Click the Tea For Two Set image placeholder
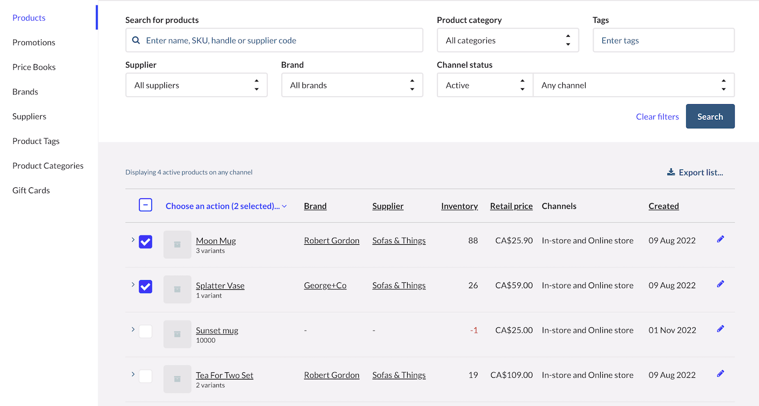759x406 pixels. [177, 379]
